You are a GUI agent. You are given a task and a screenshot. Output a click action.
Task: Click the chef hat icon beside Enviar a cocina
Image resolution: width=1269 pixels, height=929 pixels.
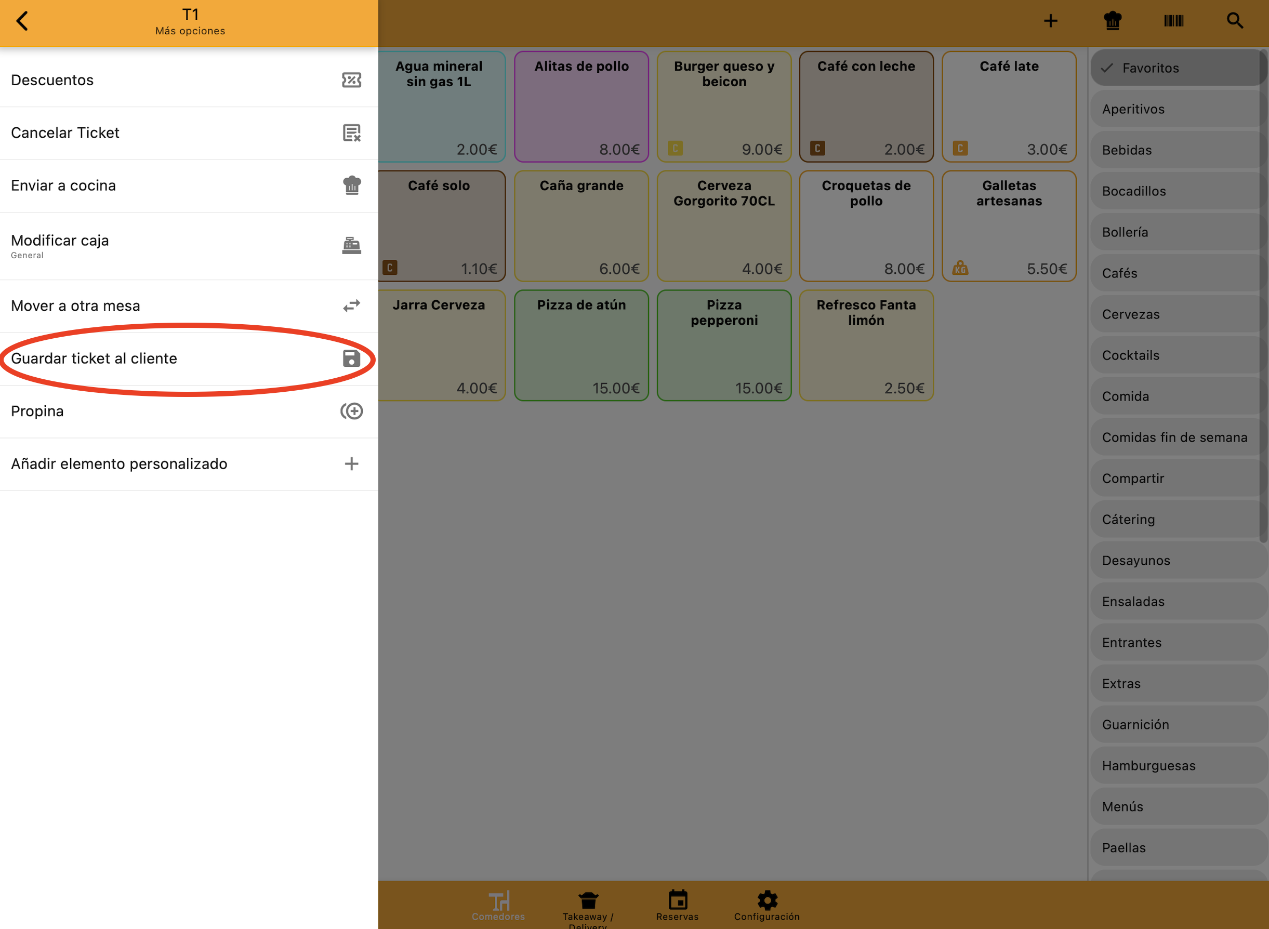click(352, 185)
